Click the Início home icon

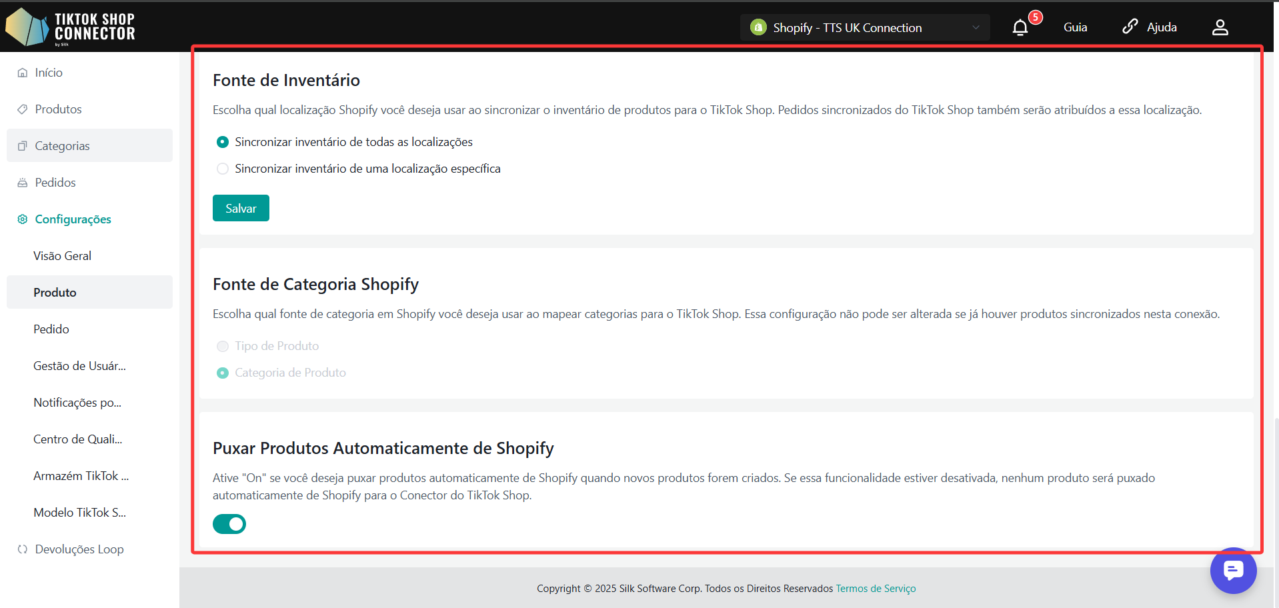(23, 73)
